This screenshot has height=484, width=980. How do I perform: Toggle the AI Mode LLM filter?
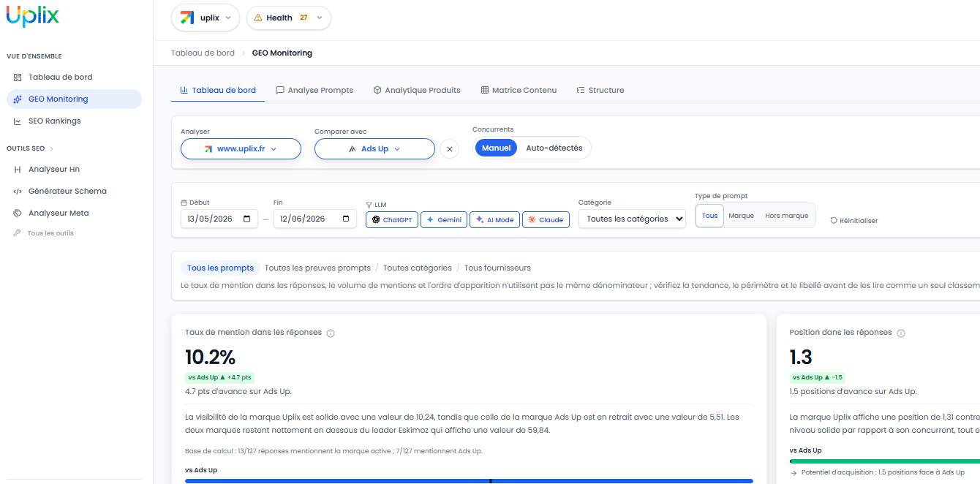(494, 219)
